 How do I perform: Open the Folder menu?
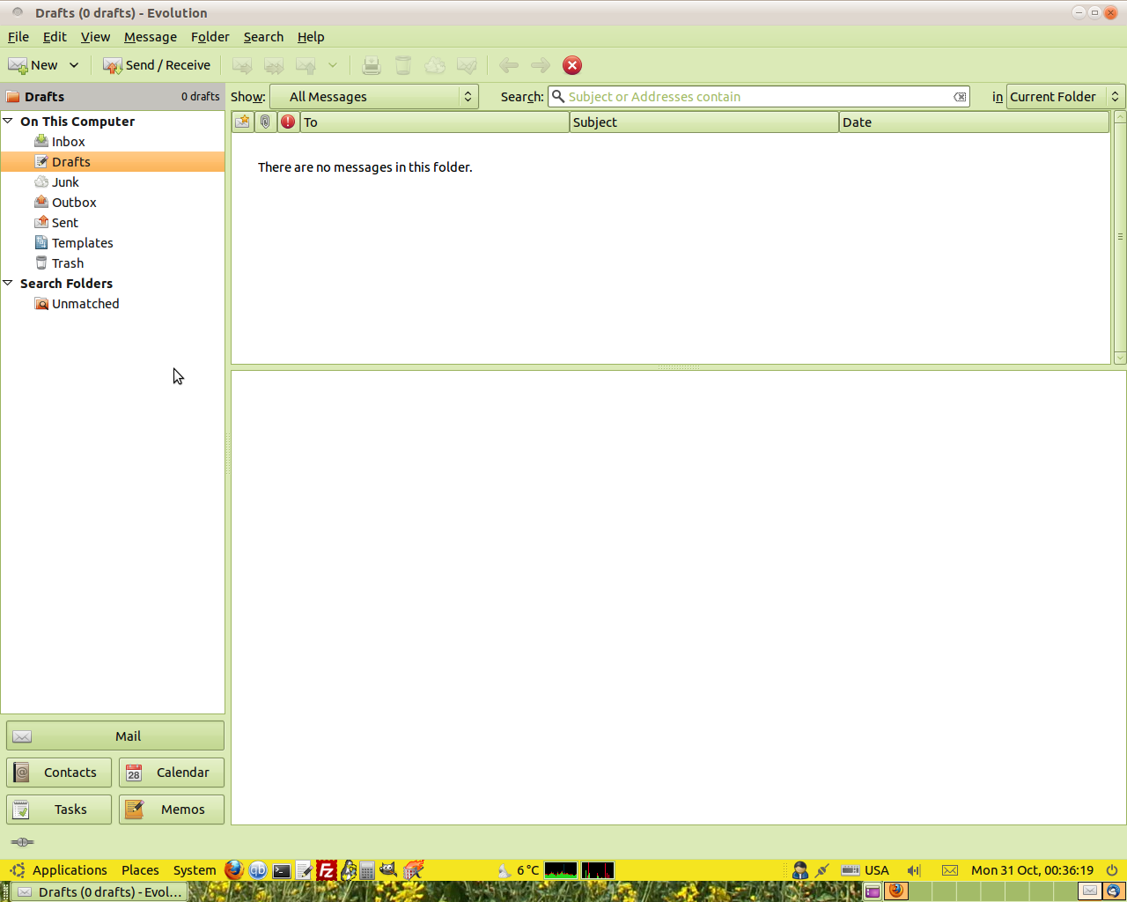pyautogui.click(x=210, y=37)
